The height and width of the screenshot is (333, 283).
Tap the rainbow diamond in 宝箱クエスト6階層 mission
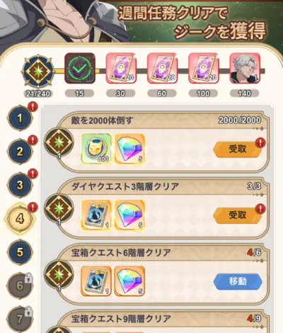129,281
